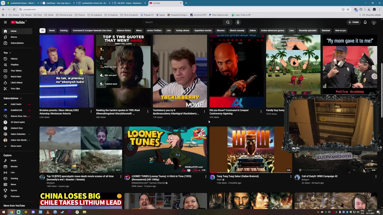Expand the Subscriptions section chevron

coord(21,98)
